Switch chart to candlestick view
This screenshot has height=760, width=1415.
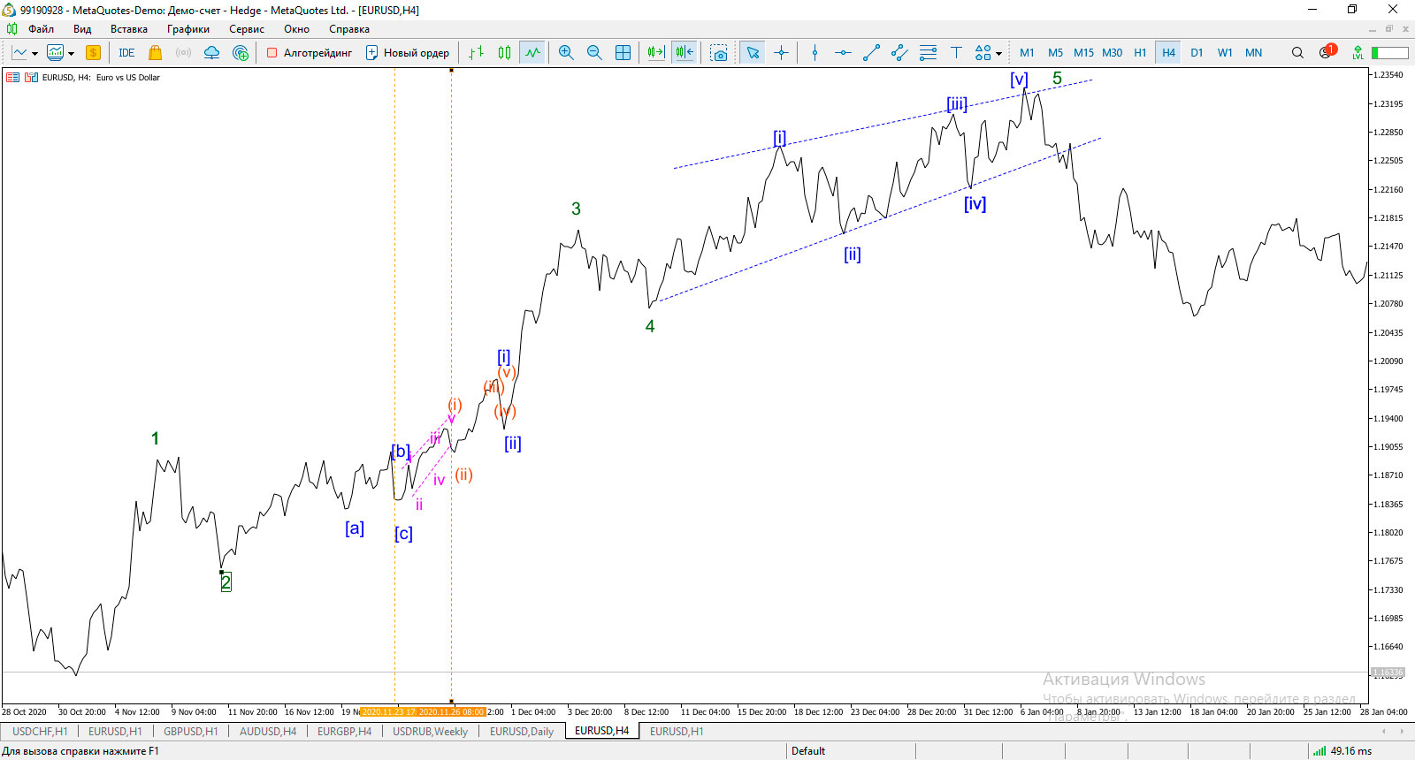pyautogui.click(x=504, y=53)
